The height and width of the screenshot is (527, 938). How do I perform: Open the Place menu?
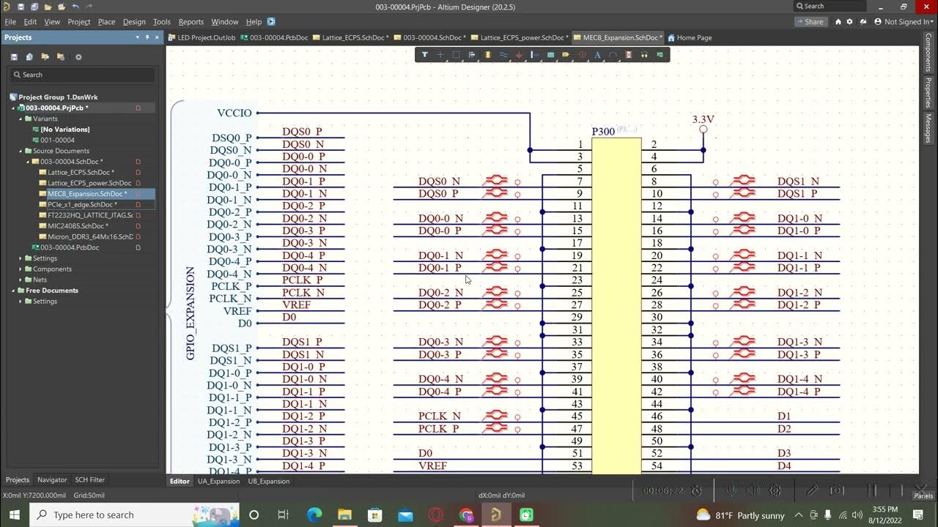pyautogui.click(x=107, y=22)
